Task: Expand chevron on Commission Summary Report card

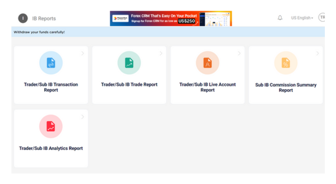Action: [x=317, y=53]
